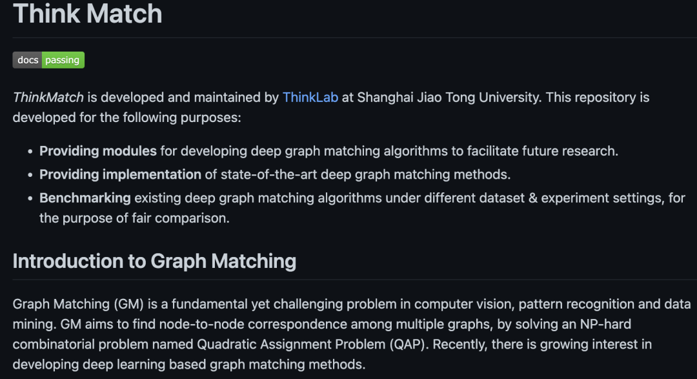Click the divider line under "Think Match"

tap(348, 37)
